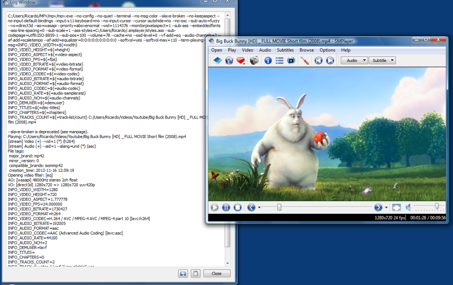Image resolution: width=453 pixels, height=285 pixels.
Task: Click the Big Buck Bunny video display
Action: (x=327, y=134)
